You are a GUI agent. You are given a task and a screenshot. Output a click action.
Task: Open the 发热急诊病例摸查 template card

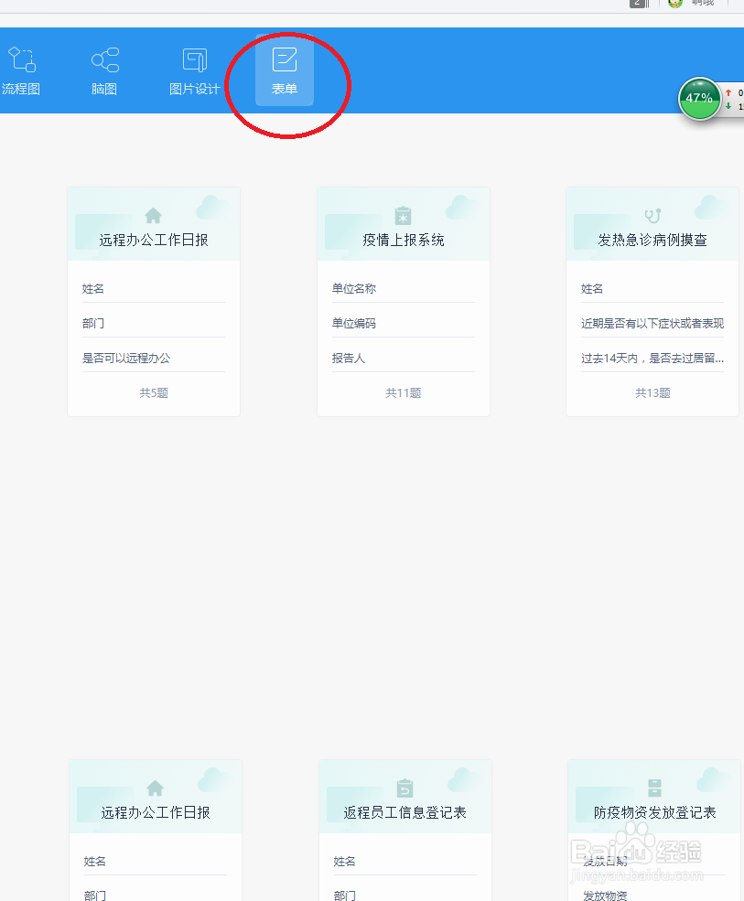point(652,302)
